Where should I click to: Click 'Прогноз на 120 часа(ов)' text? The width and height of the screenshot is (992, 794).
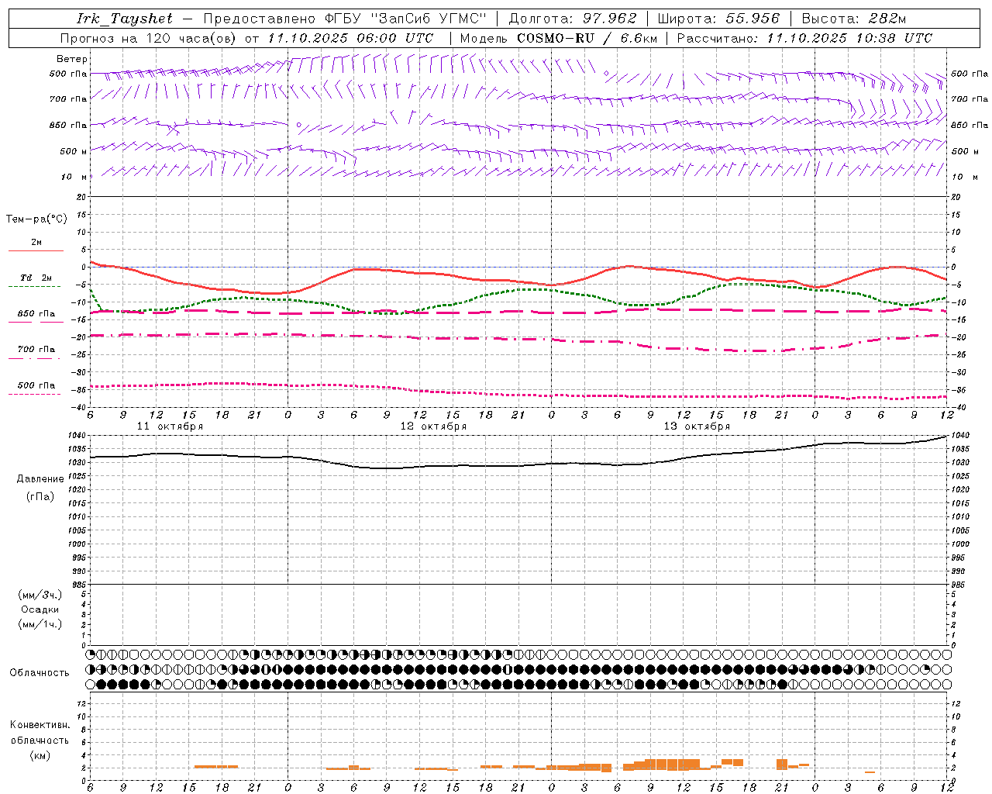pyautogui.click(x=149, y=38)
